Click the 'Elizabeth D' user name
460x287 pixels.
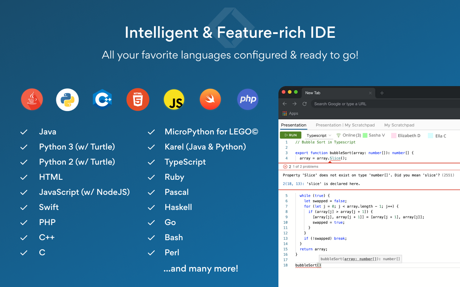pos(409,135)
